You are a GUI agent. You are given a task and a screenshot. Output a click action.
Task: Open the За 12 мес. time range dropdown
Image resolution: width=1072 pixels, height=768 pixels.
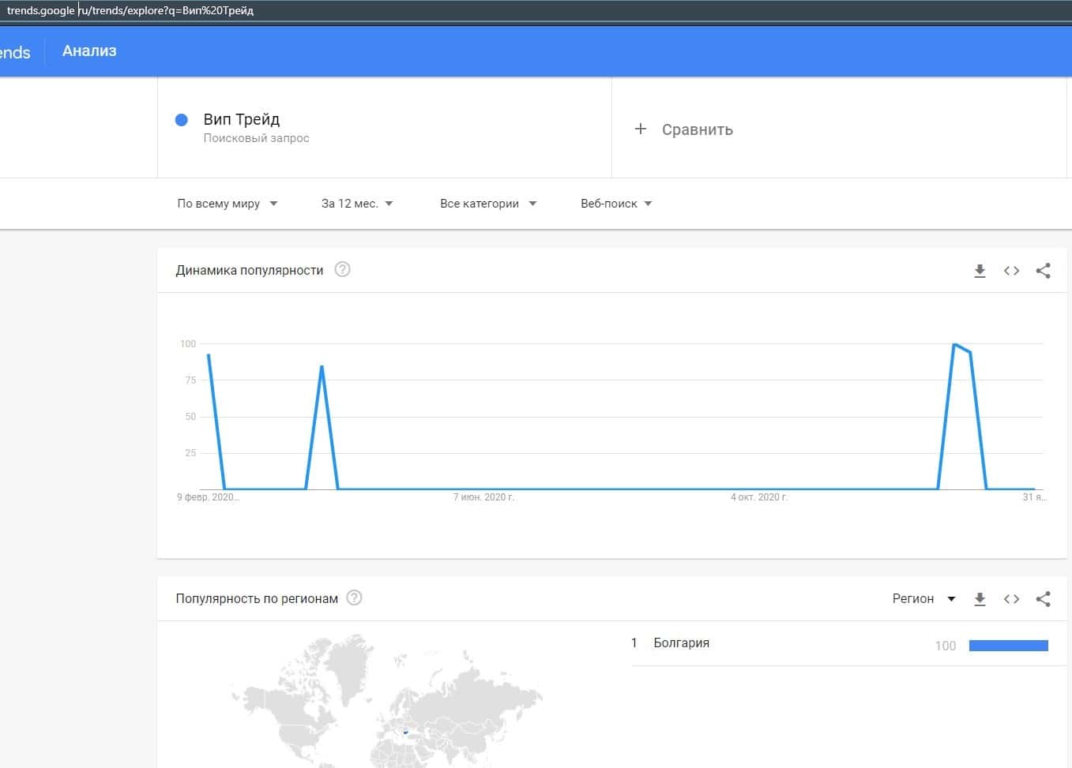tap(357, 204)
